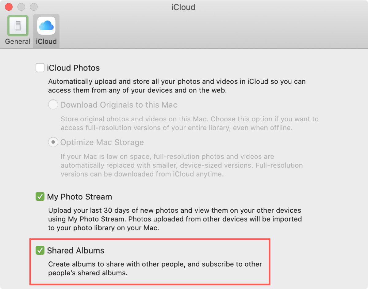
Task: Select the Download Originals to this Mac radio button
Action: tap(53, 105)
